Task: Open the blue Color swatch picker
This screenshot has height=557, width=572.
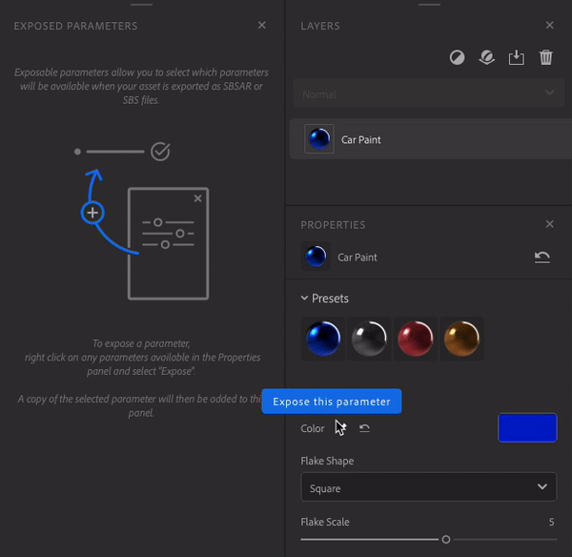Action: 527,427
